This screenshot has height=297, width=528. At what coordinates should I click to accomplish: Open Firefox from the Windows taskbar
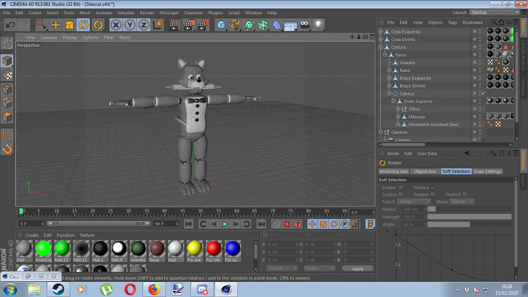[x=154, y=289]
